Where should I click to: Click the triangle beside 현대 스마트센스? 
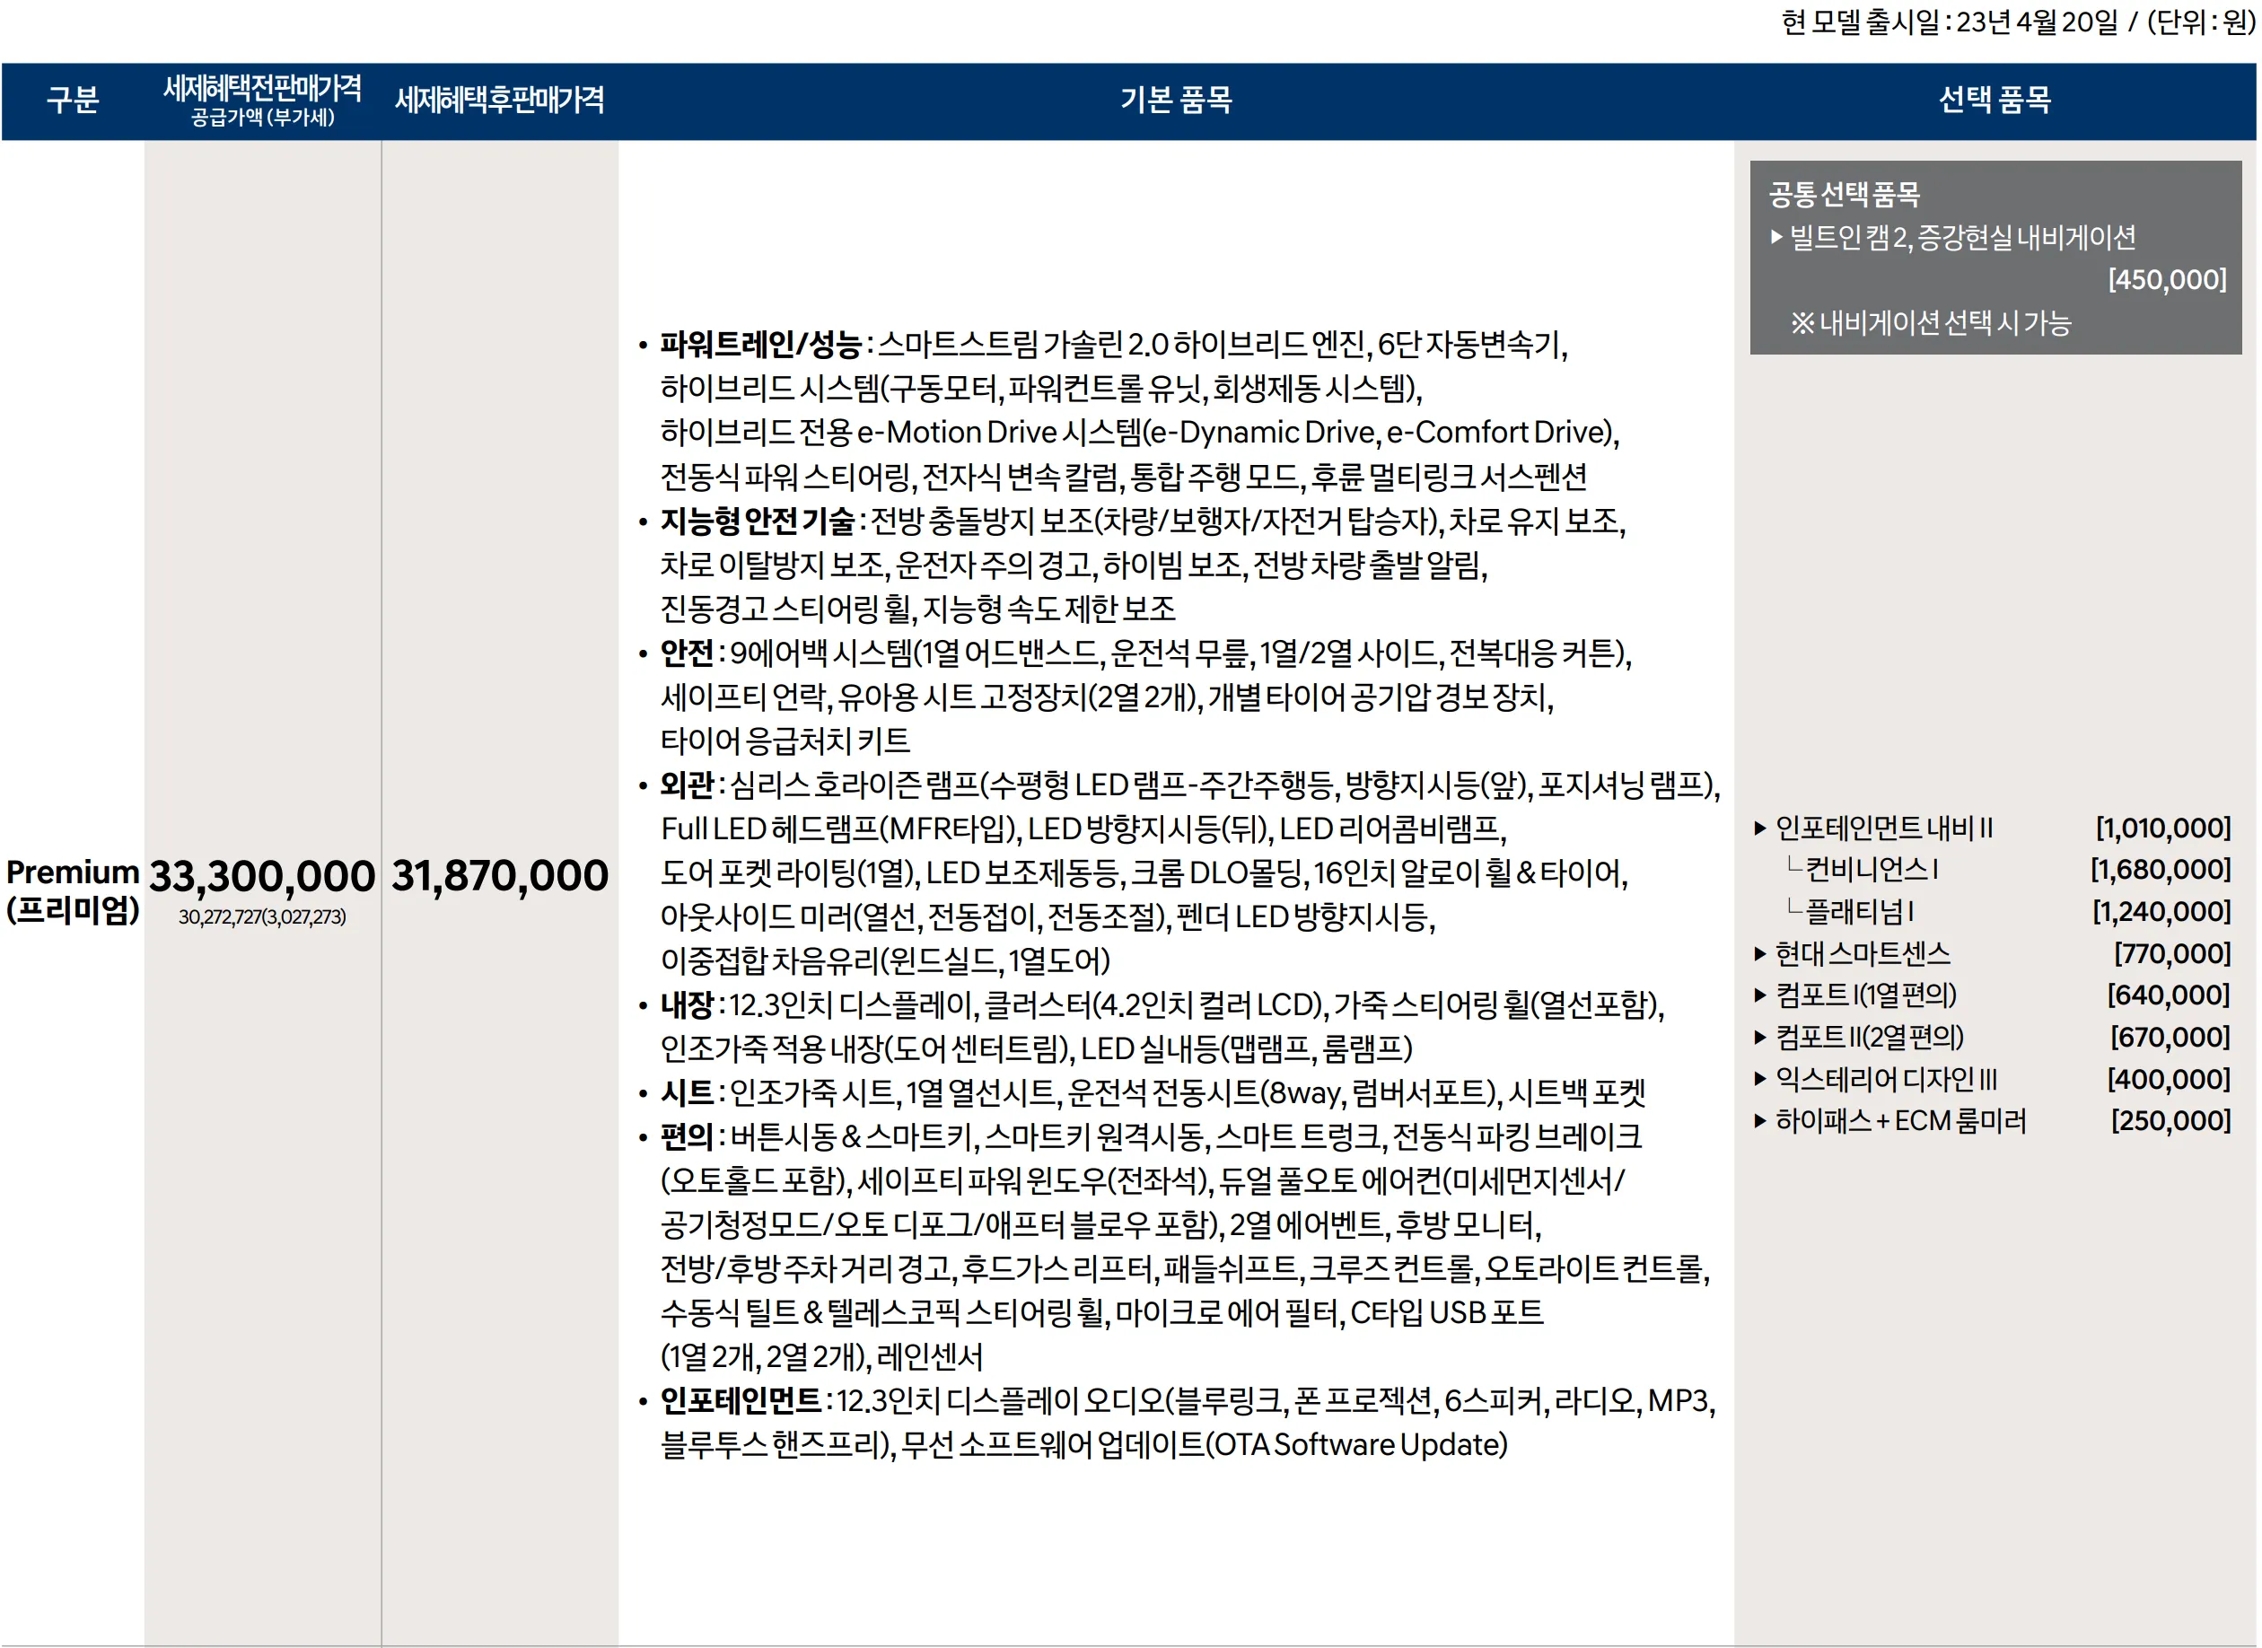[1760, 953]
